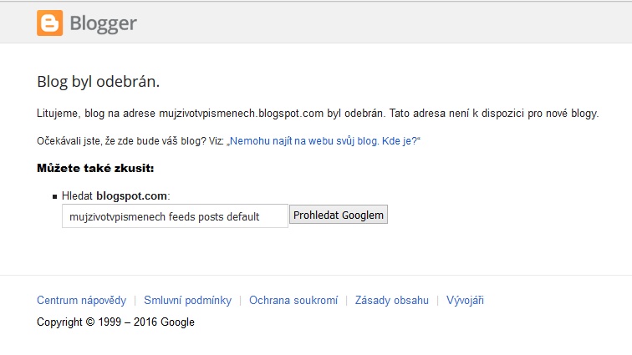Click the separator bar after "Zásady obsahu"
This screenshot has width=632, height=355.
(x=437, y=301)
